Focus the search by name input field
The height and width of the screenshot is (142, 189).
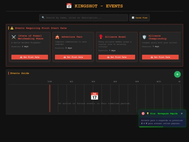[x=84, y=18]
